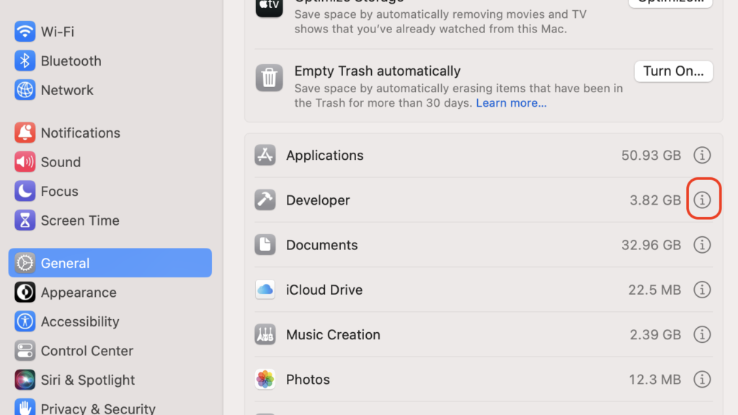Screen dimensions: 738x415
Task: Show Music Creation storage details
Action: 702,334
